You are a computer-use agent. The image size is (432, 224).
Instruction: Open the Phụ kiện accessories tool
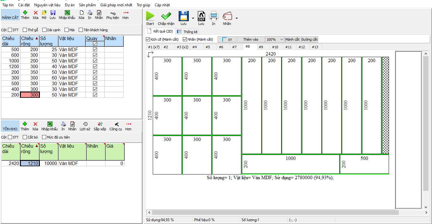[x=113, y=13]
